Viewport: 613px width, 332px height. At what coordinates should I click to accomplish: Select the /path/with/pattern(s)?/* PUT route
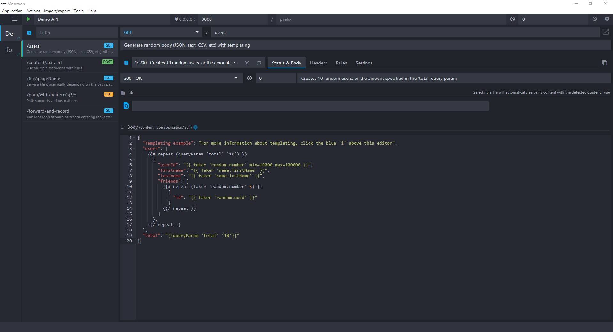(70, 97)
